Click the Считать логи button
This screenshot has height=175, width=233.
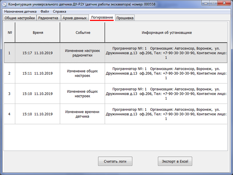click(x=115, y=161)
